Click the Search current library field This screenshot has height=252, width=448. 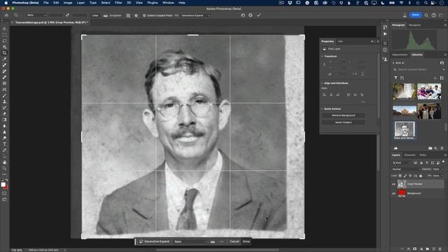point(419,69)
